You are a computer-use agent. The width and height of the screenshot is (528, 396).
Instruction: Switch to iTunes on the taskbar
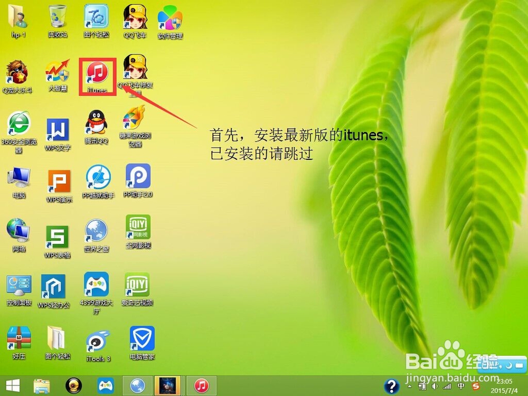coord(201,386)
